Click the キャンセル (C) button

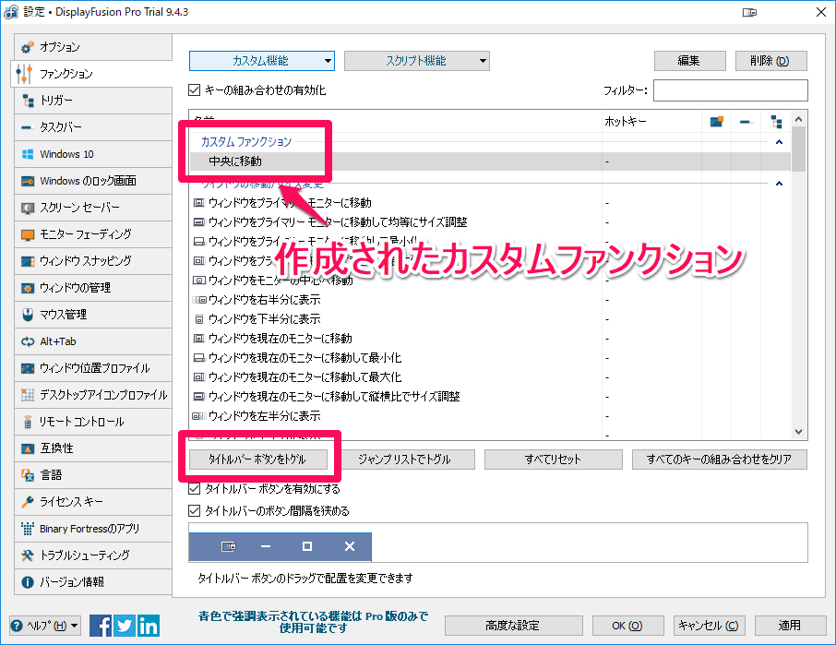pos(710,626)
